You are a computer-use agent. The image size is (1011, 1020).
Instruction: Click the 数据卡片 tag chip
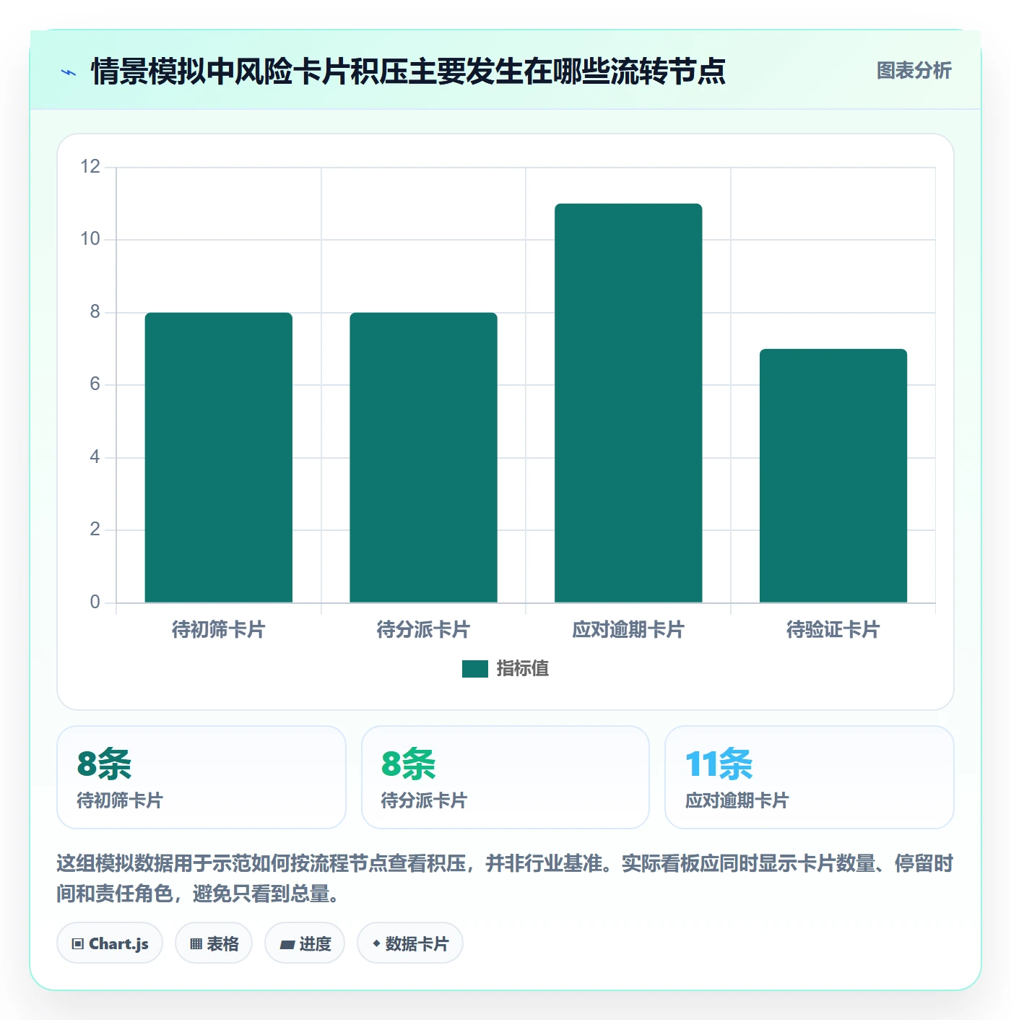(x=410, y=943)
